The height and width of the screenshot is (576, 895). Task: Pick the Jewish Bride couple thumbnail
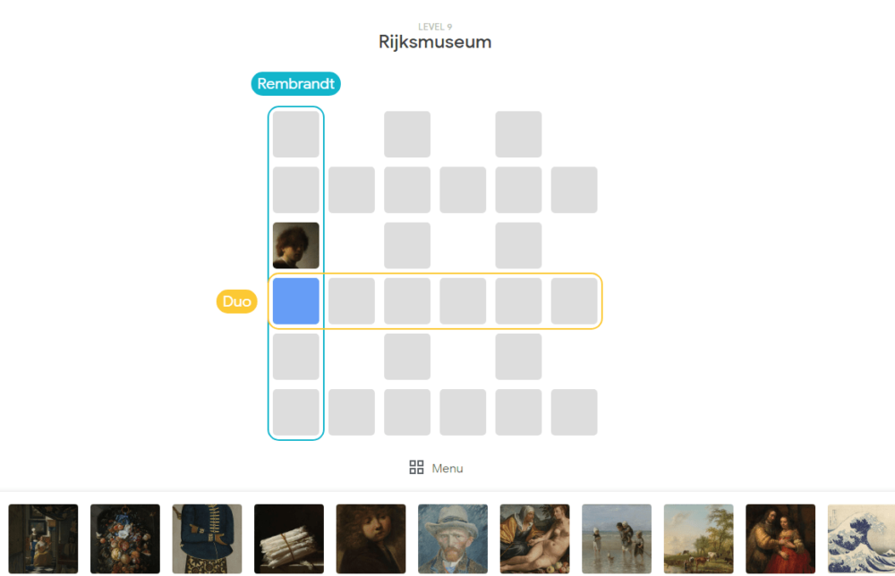pyautogui.click(x=780, y=538)
